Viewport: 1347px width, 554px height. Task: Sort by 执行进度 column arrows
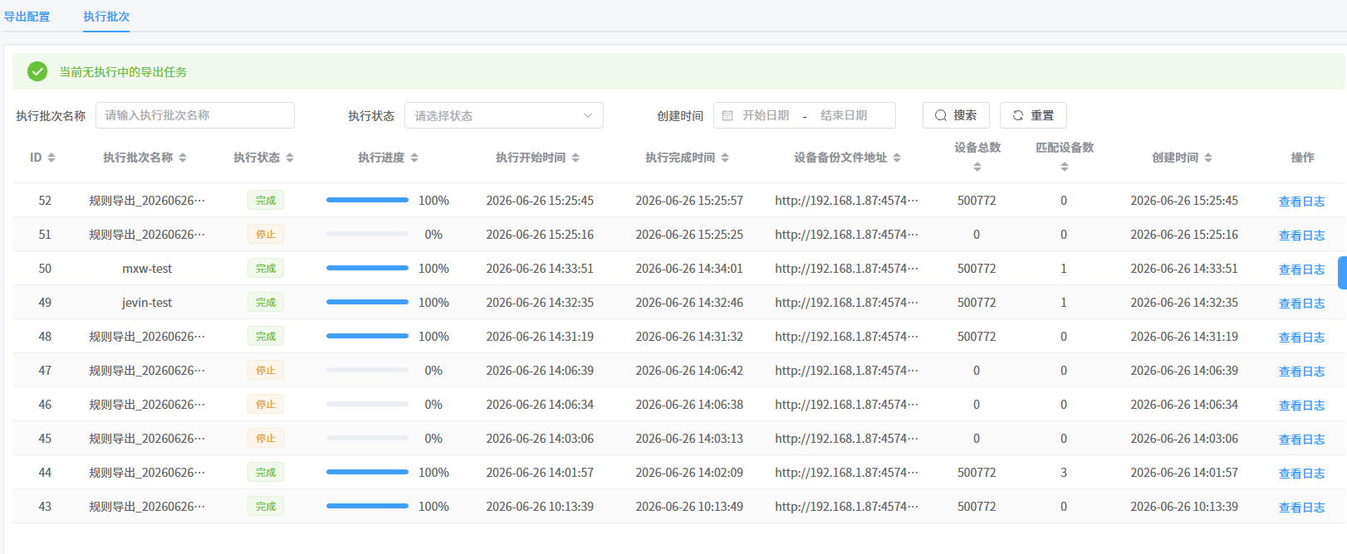click(414, 158)
